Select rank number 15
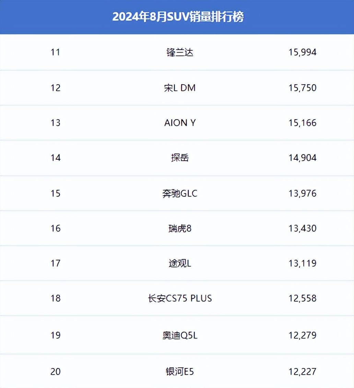Image resolution: width=354 pixels, height=388 pixels. 56,193
